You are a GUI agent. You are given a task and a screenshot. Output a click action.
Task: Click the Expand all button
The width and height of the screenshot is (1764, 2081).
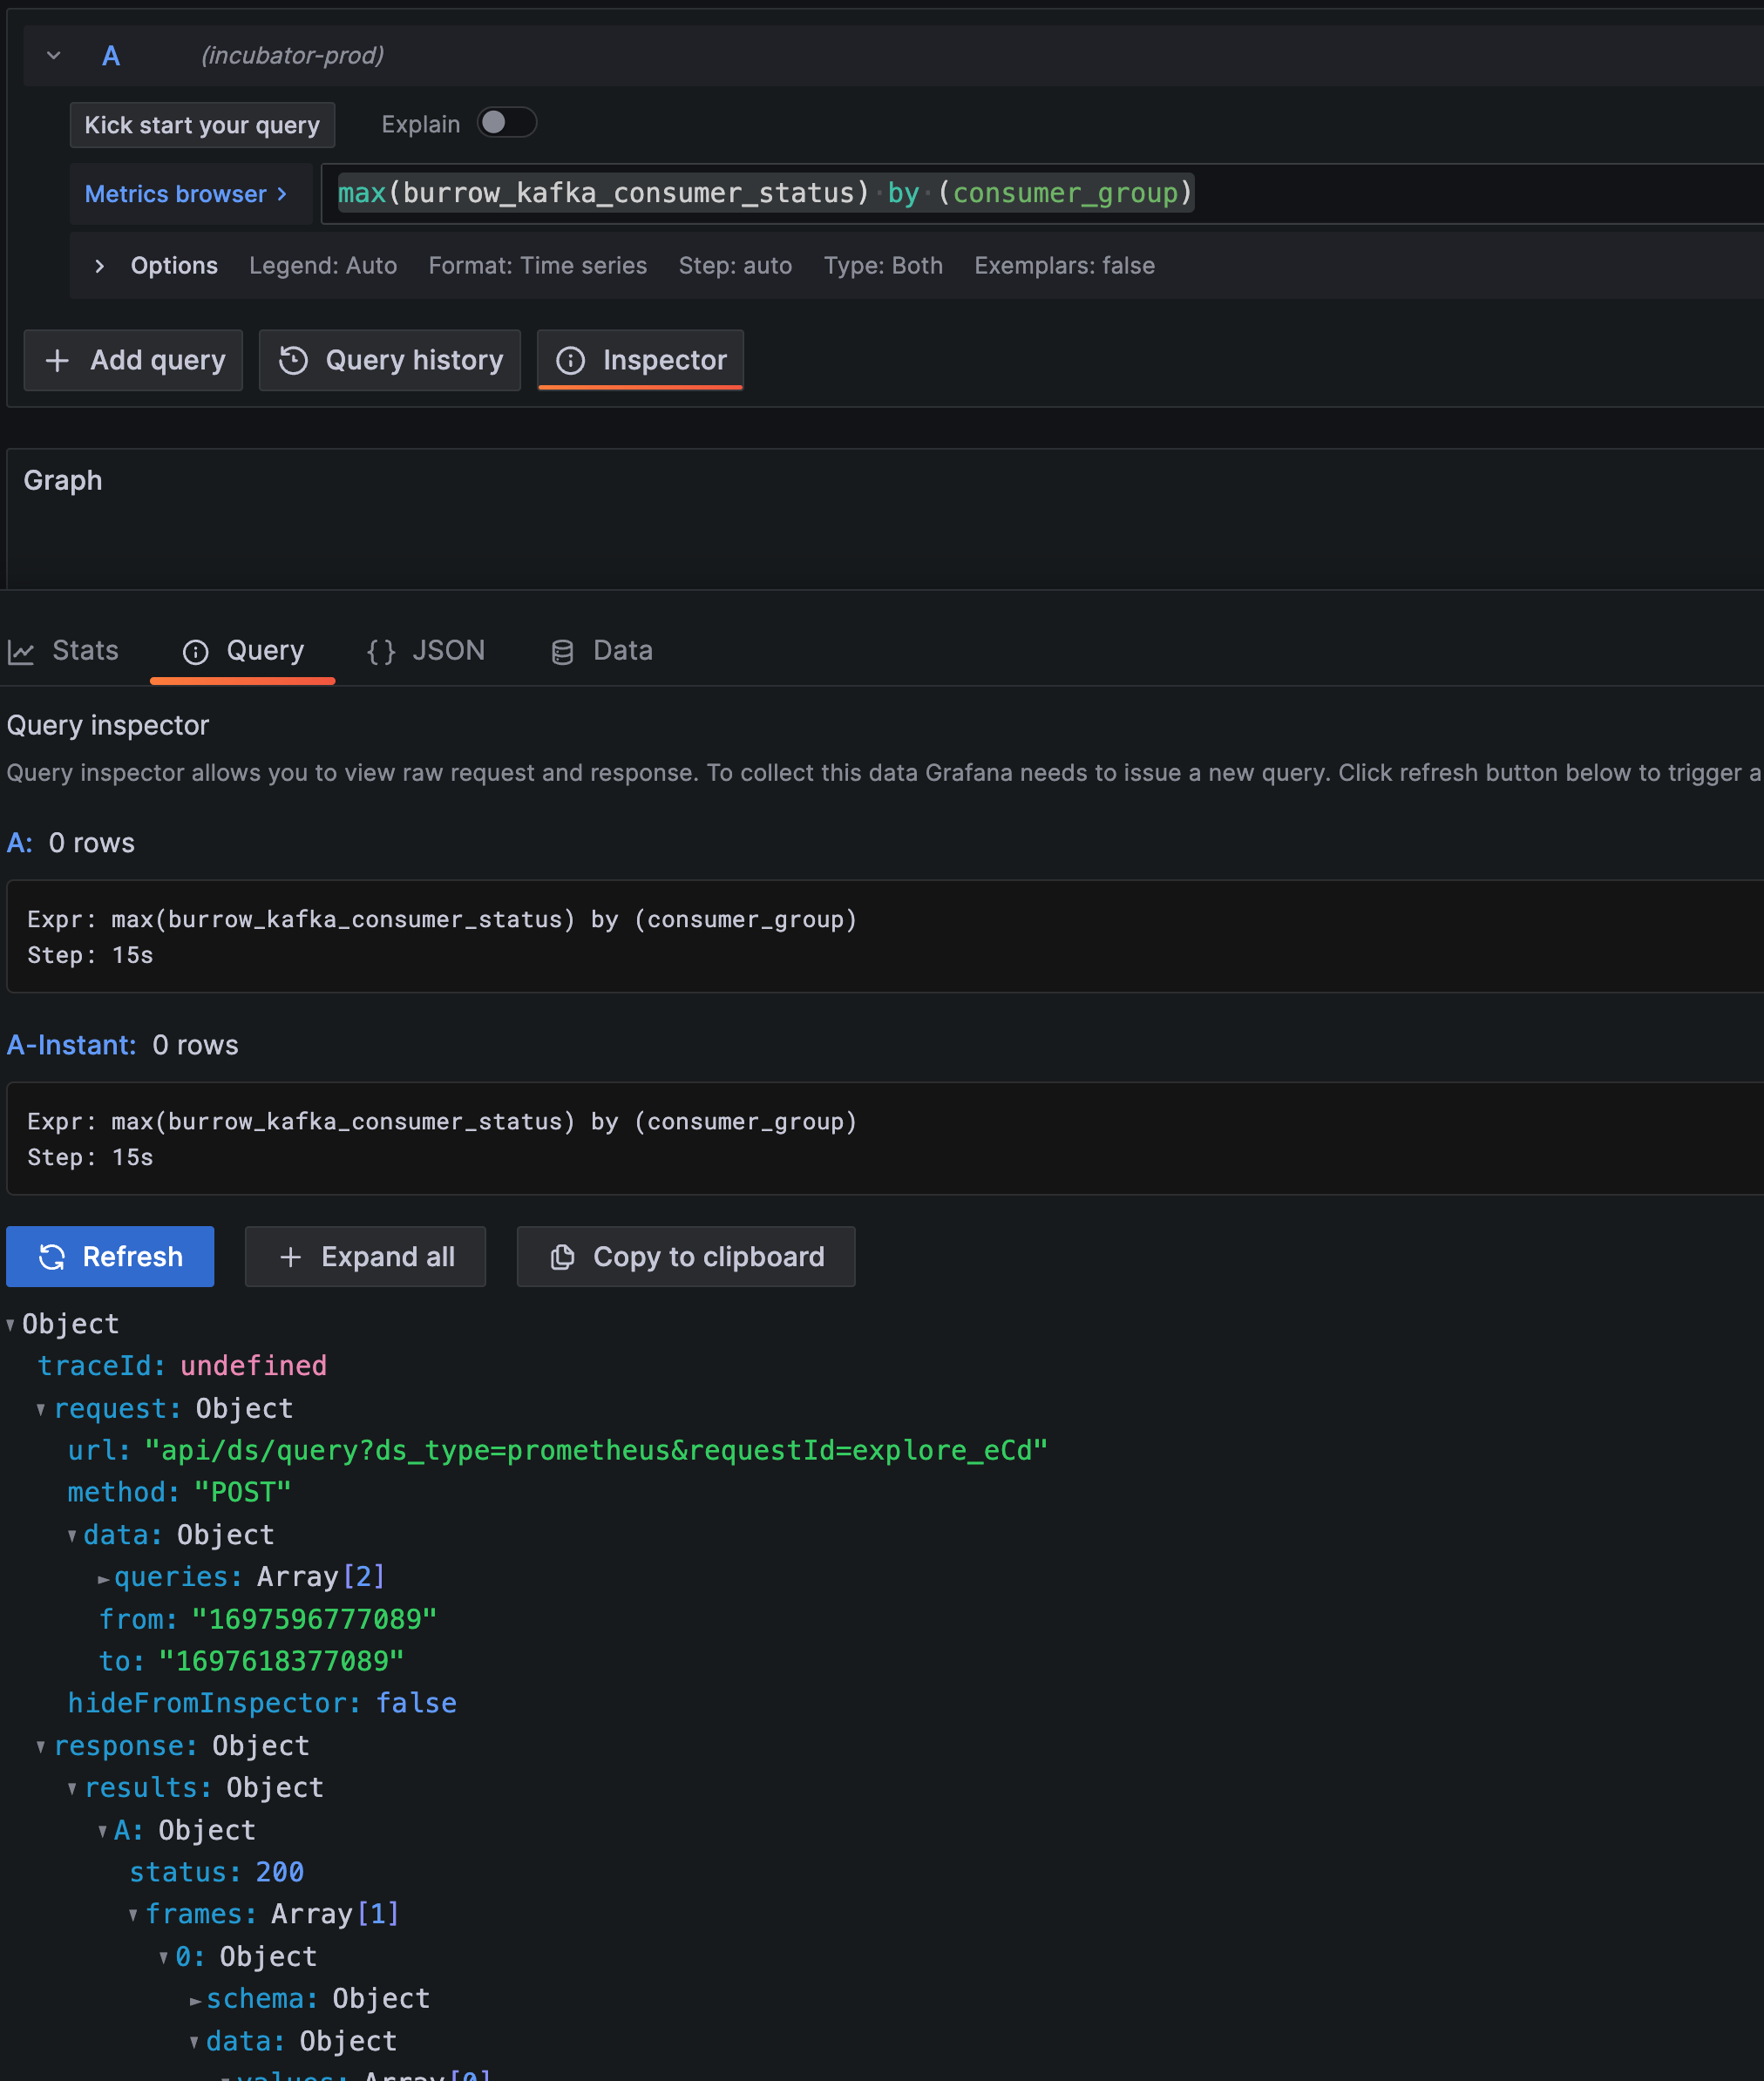coord(365,1256)
